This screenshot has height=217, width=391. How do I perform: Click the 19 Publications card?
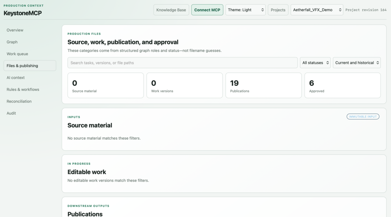(x=263, y=85)
